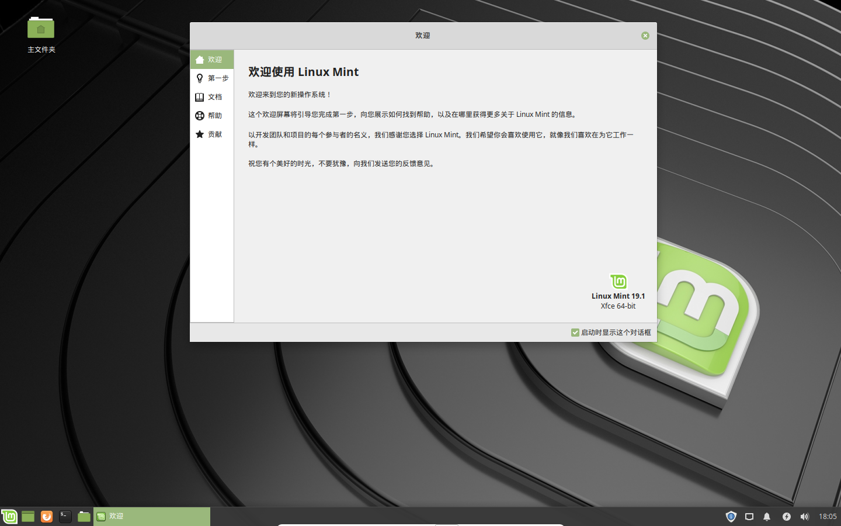
Task: Switch to the 文档 section
Action: pyautogui.click(x=214, y=96)
